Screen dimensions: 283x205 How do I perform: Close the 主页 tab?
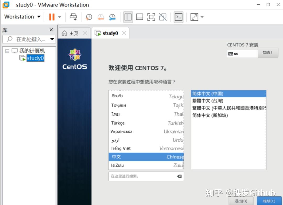coord(85,33)
